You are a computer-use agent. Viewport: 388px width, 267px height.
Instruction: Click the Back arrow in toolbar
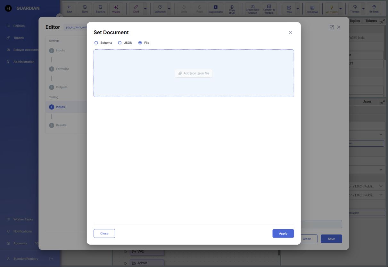point(69,9)
